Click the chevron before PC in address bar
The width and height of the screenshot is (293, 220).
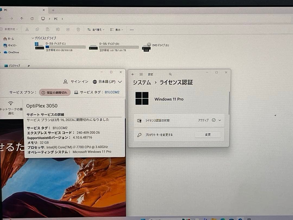click(49, 19)
